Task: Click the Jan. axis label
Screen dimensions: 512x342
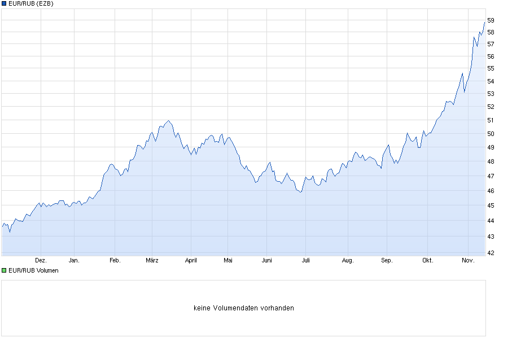Action: [75, 260]
